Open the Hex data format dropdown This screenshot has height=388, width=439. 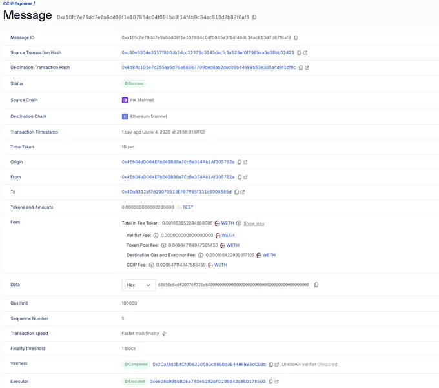pyautogui.click(x=139, y=285)
